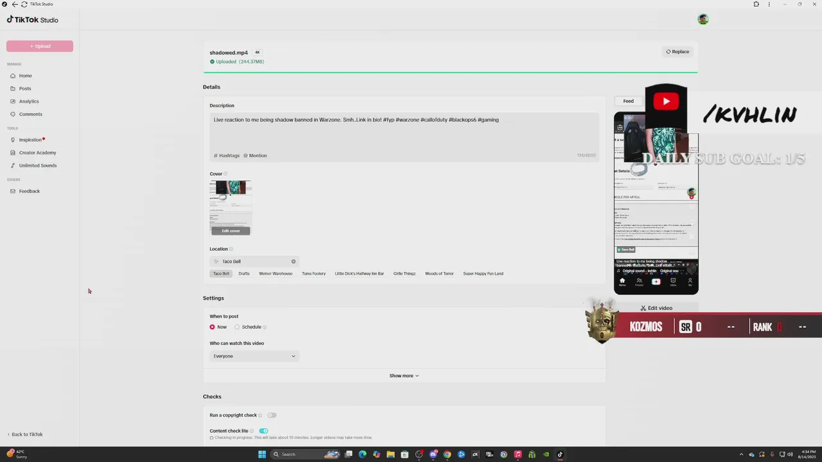This screenshot has width=822, height=462.
Task: Open the Windows Start menu
Action: (x=262, y=454)
